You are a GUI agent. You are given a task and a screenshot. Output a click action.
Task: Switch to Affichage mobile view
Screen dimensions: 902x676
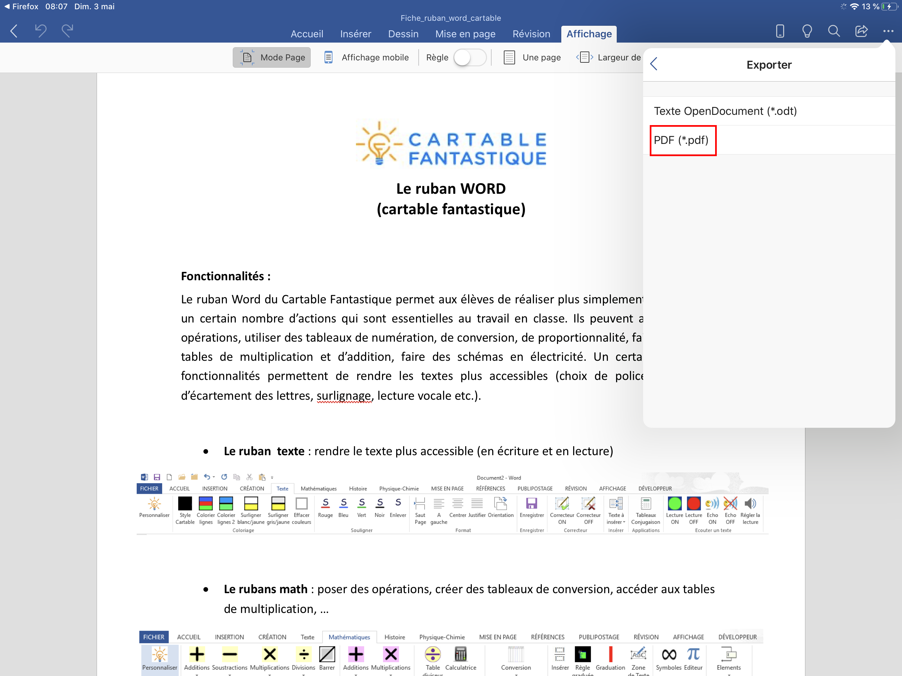[366, 57]
